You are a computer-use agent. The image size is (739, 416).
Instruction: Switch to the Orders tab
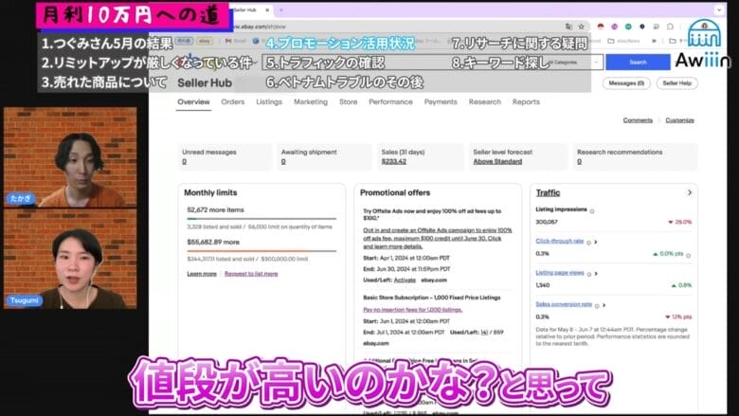point(232,101)
